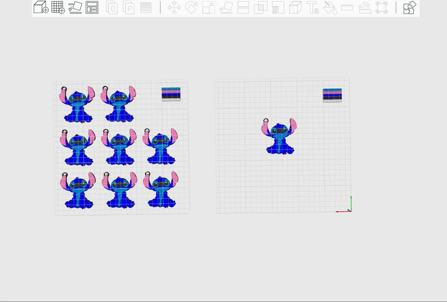Select the single Stitch model on the right plate
Viewport: 447px width, 302px height.
pos(279,136)
